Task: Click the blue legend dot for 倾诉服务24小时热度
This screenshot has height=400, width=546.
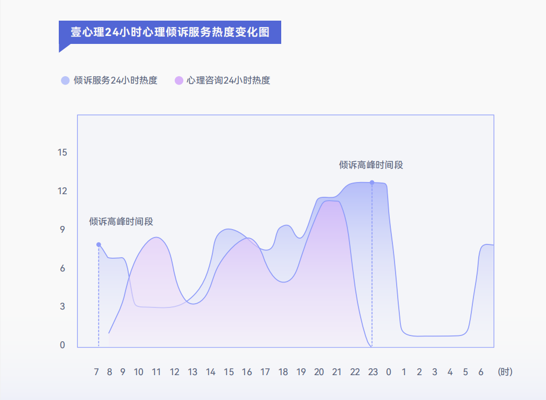Action: coord(65,80)
